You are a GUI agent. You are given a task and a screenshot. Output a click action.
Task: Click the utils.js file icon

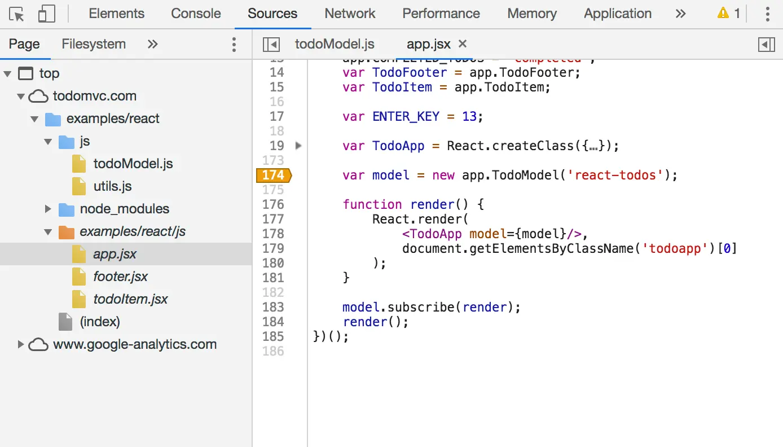[x=79, y=186]
